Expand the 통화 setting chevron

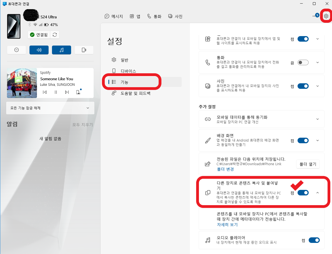317,63
